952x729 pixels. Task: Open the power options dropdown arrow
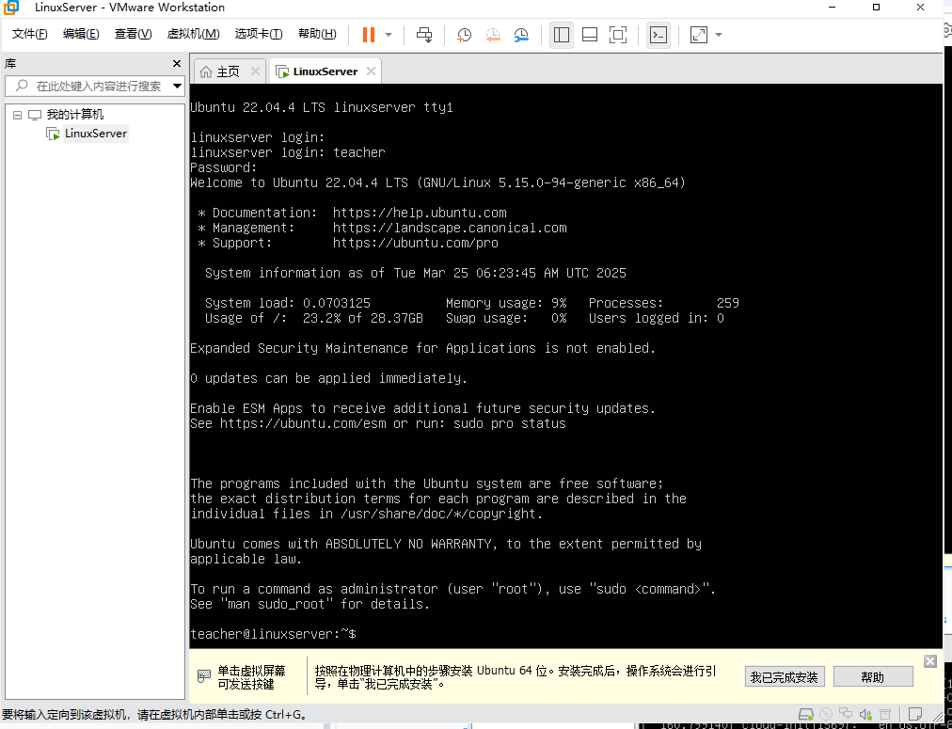[389, 35]
